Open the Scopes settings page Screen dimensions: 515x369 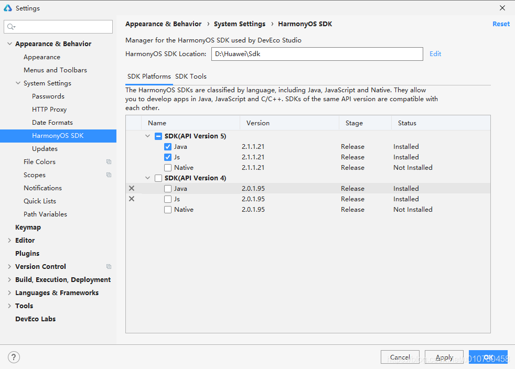35,175
